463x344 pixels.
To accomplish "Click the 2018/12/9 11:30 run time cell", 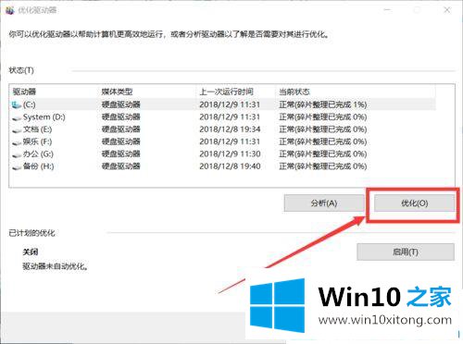I will tap(230, 154).
